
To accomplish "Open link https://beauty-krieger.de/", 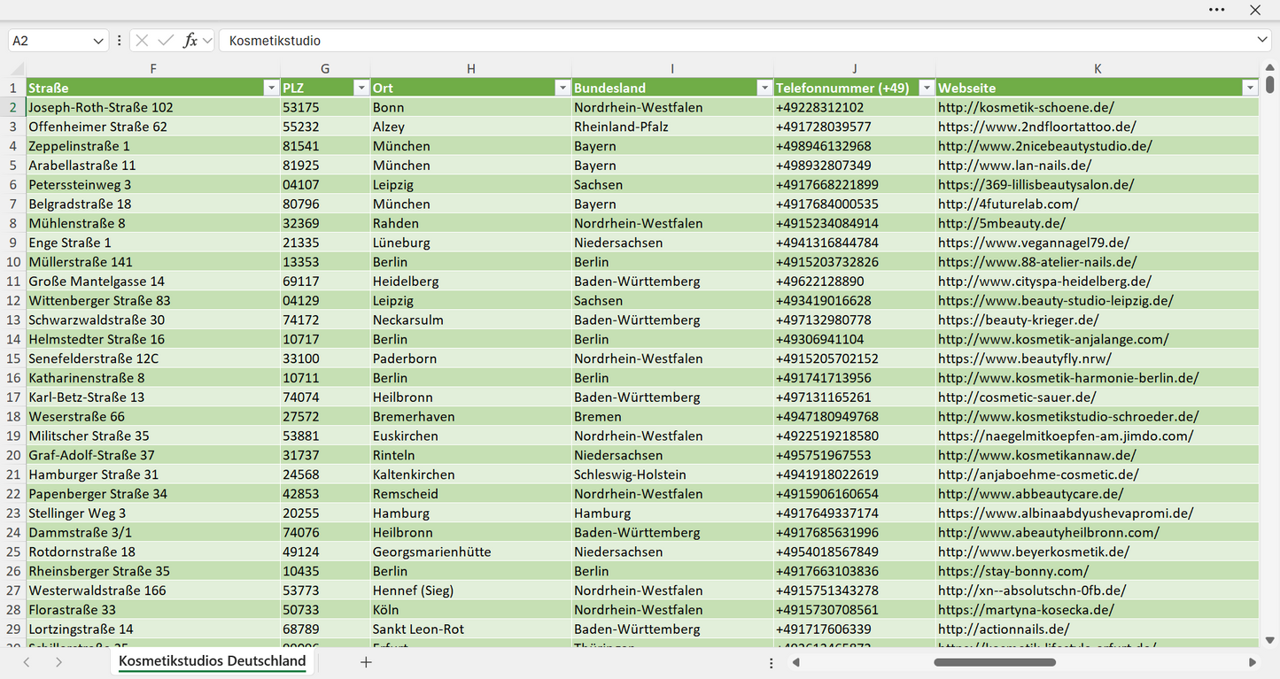I will pos(1018,320).
